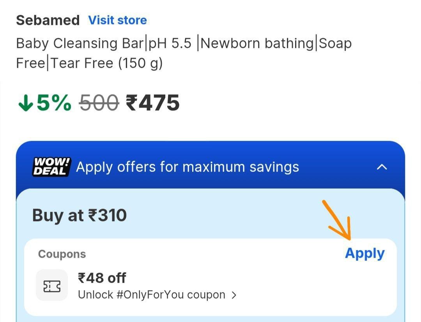Screen dimensions: 421x322
Task: Click the coupon ticket icon
Action: click(x=52, y=285)
